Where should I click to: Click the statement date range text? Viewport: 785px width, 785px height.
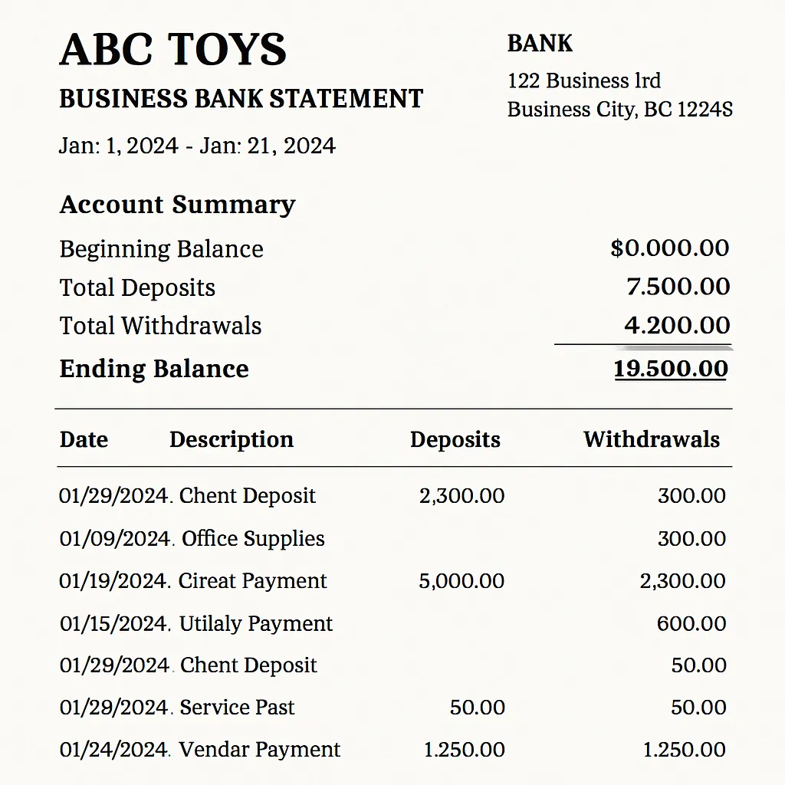(197, 146)
